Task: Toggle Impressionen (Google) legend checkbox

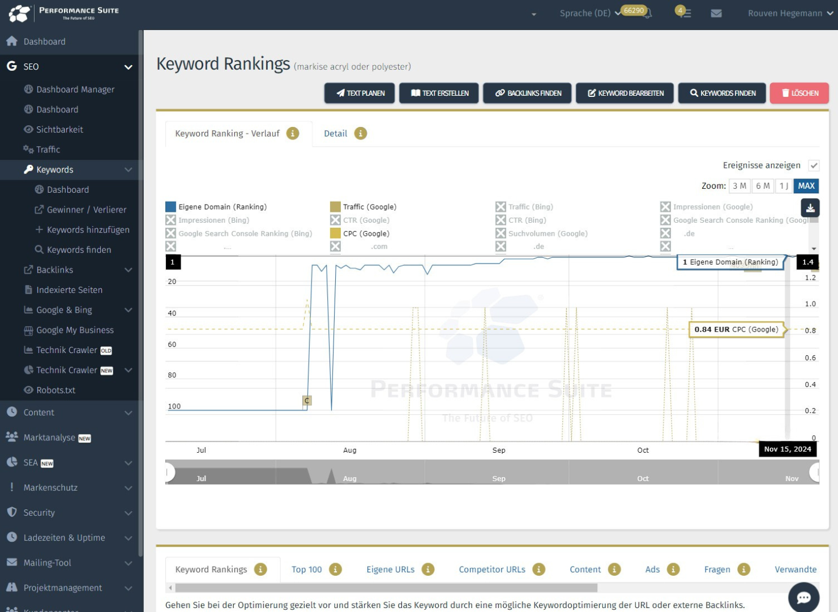Action: [x=665, y=207]
